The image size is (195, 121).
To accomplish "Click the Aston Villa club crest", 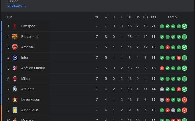I will 15,110.
